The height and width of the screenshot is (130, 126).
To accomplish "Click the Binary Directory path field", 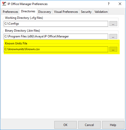I will (56, 36).
